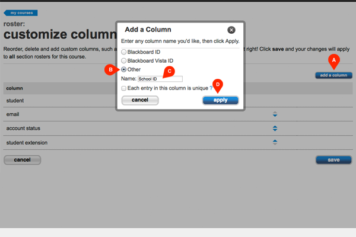Click the cancel button below the column list
Screen dimensions: 356x237
22,160
